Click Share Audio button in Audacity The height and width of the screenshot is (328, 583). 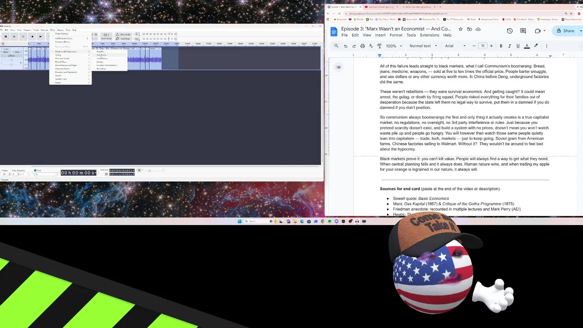123,34
